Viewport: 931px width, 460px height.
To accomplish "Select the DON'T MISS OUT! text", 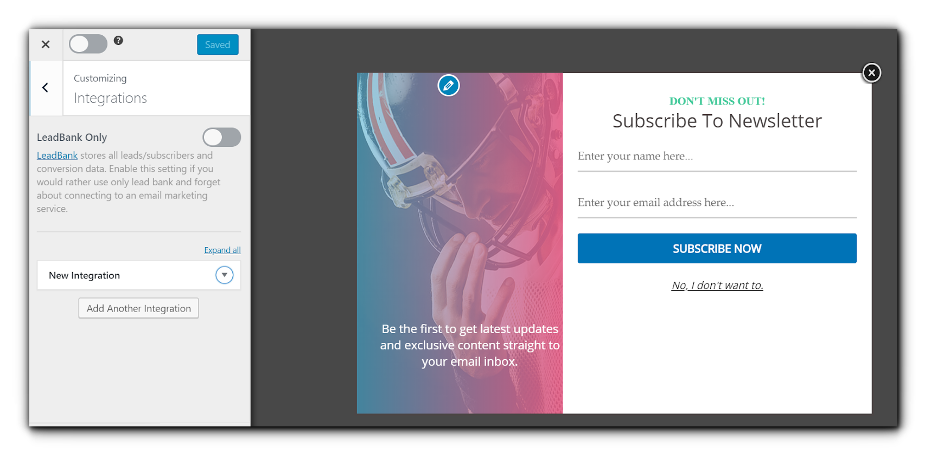I will tap(717, 101).
